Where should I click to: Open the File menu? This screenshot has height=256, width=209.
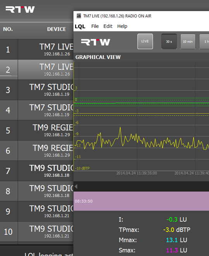point(95,26)
